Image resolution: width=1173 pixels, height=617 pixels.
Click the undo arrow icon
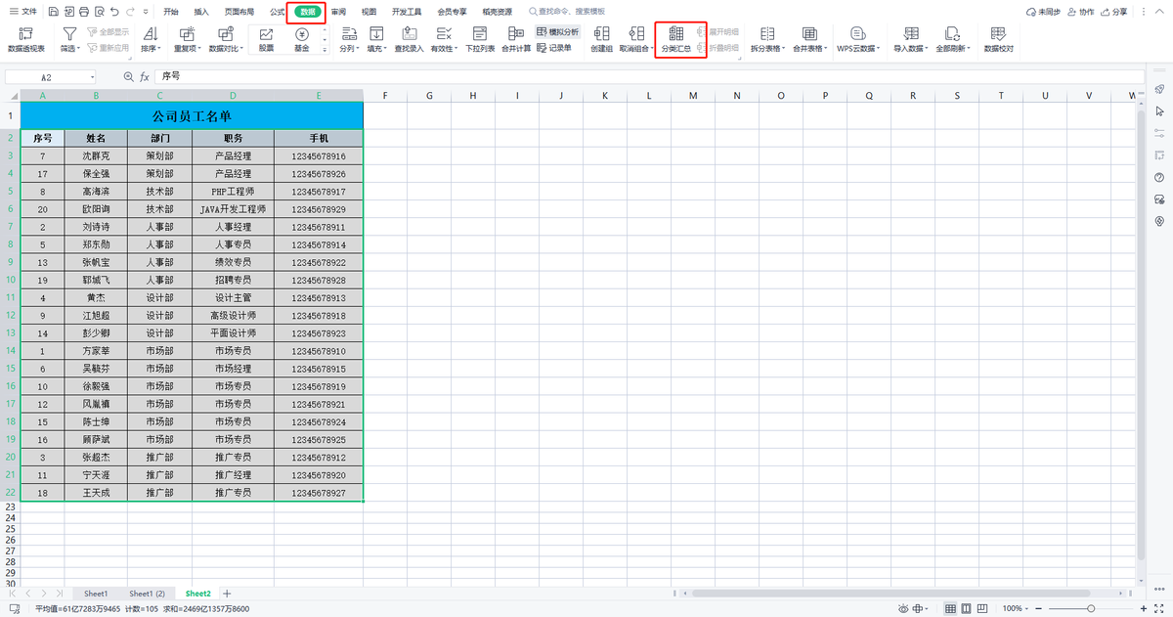point(115,12)
